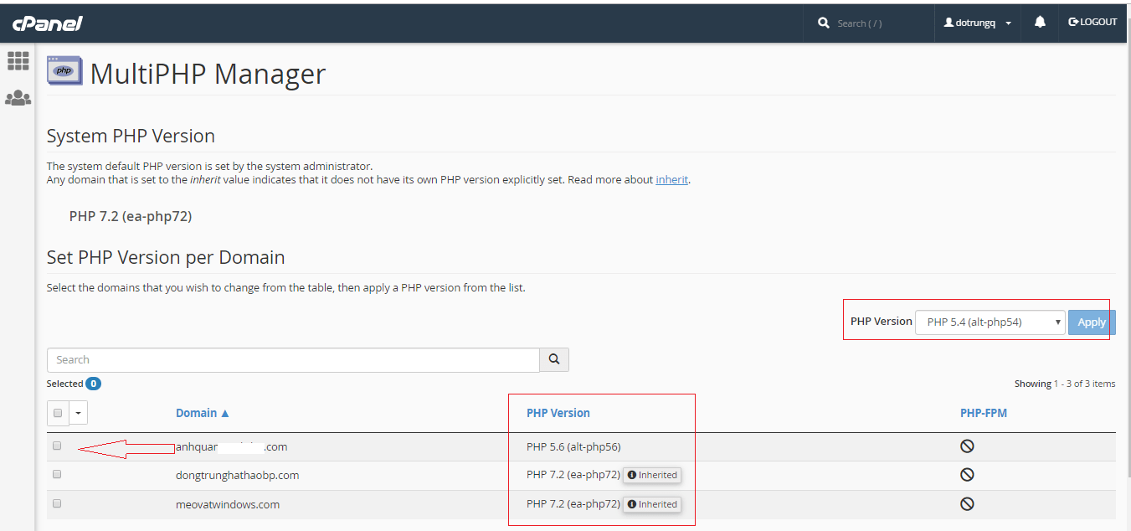Viewport: 1131px width, 531px height.
Task: Click the Set PHP Version per Domain heading
Action: click(166, 257)
